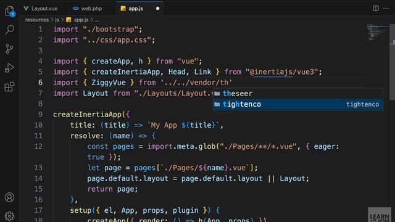The height and width of the screenshot is (222, 395).
Task: Click the "vue" string on line 4
Action: (188, 61)
